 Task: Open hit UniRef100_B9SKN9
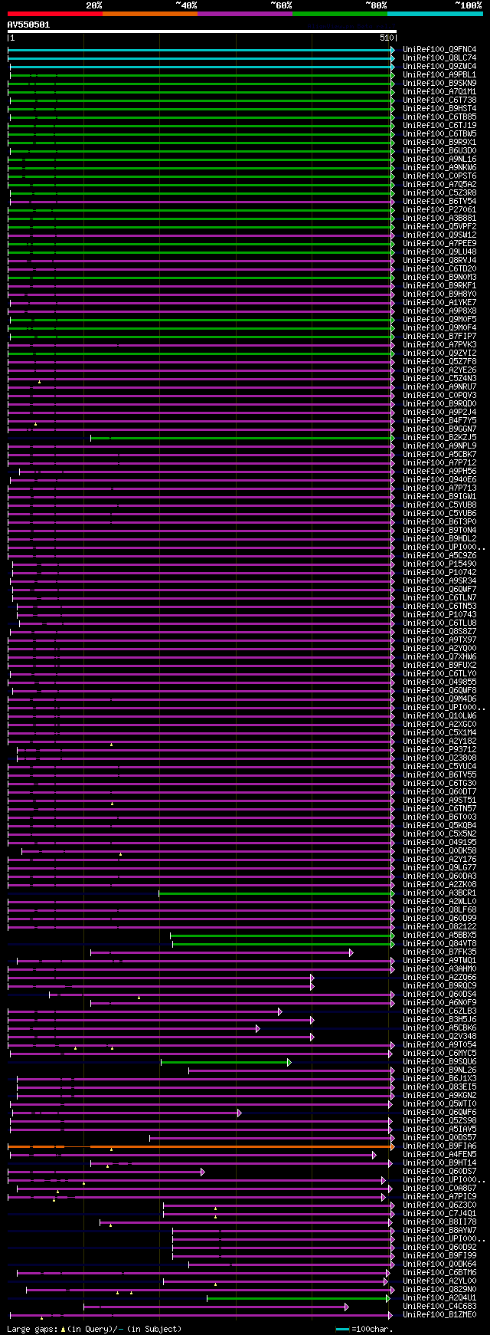(x=439, y=84)
